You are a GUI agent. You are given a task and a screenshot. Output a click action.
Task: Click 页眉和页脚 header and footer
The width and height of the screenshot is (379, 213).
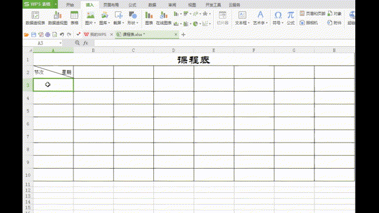[x=312, y=14]
